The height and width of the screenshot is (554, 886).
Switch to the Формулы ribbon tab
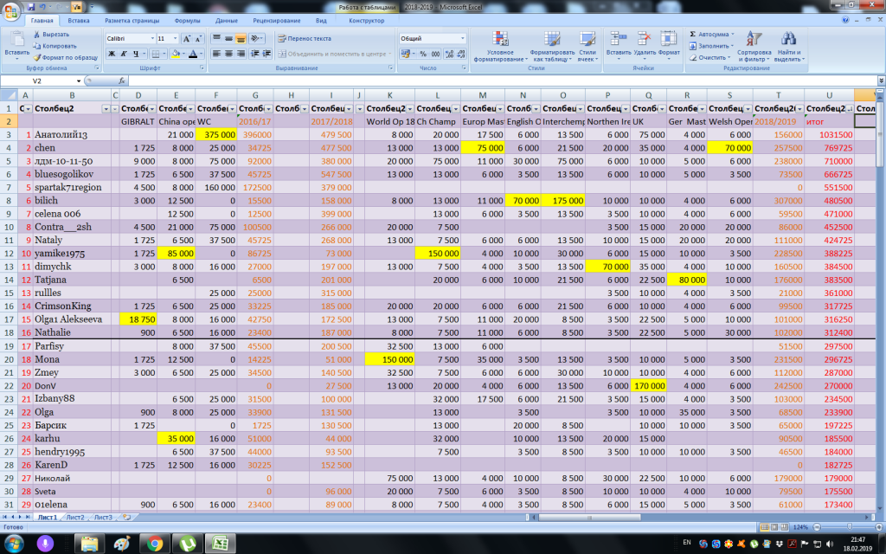tap(187, 19)
